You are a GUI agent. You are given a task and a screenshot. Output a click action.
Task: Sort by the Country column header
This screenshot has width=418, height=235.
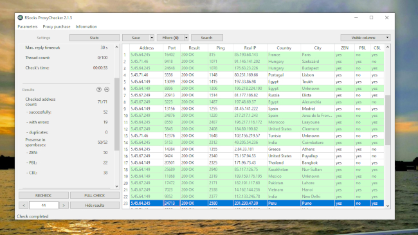[x=284, y=48]
